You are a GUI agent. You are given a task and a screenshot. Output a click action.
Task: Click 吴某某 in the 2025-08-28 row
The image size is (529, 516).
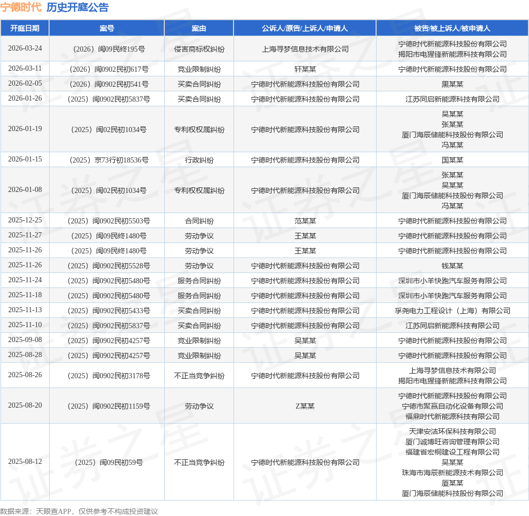click(305, 356)
